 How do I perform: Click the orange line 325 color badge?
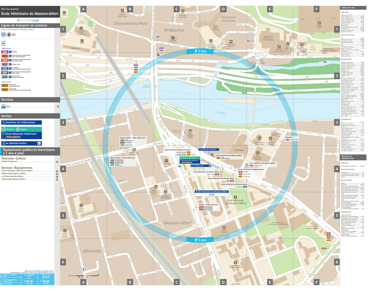[x=5, y=77]
